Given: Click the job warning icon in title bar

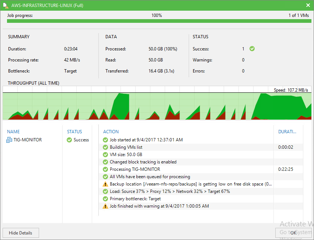Looking at the screenshot, I should (6, 6).
